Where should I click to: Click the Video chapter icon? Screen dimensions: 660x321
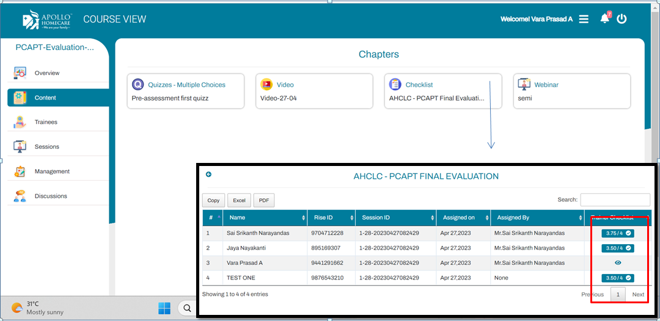(266, 85)
